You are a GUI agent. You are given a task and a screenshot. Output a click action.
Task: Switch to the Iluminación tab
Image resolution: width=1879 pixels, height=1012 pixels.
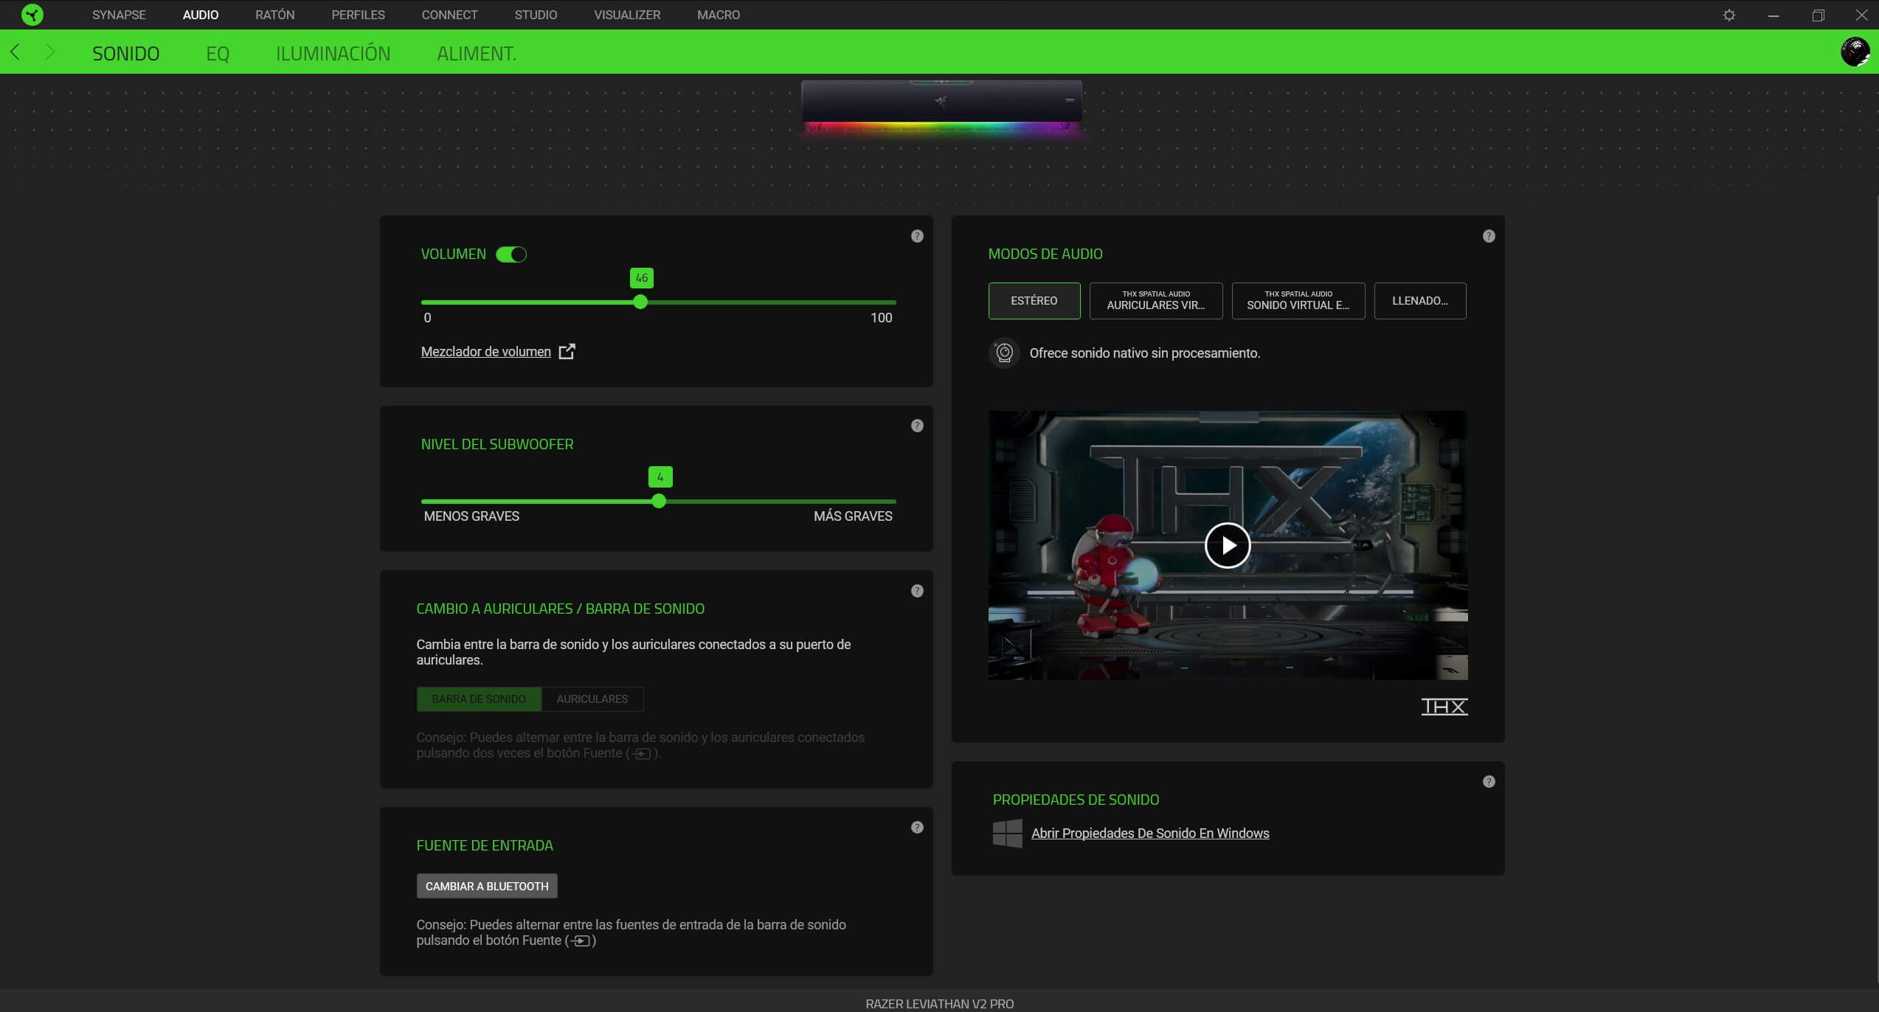point(333,53)
